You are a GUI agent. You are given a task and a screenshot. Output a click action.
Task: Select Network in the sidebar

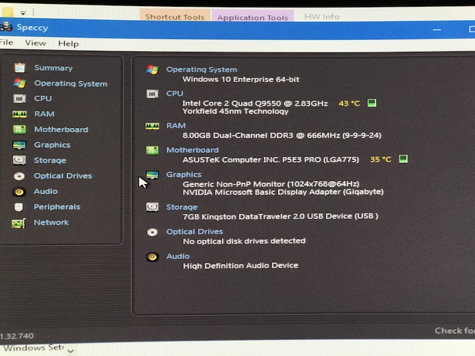click(x=51, y=222)
